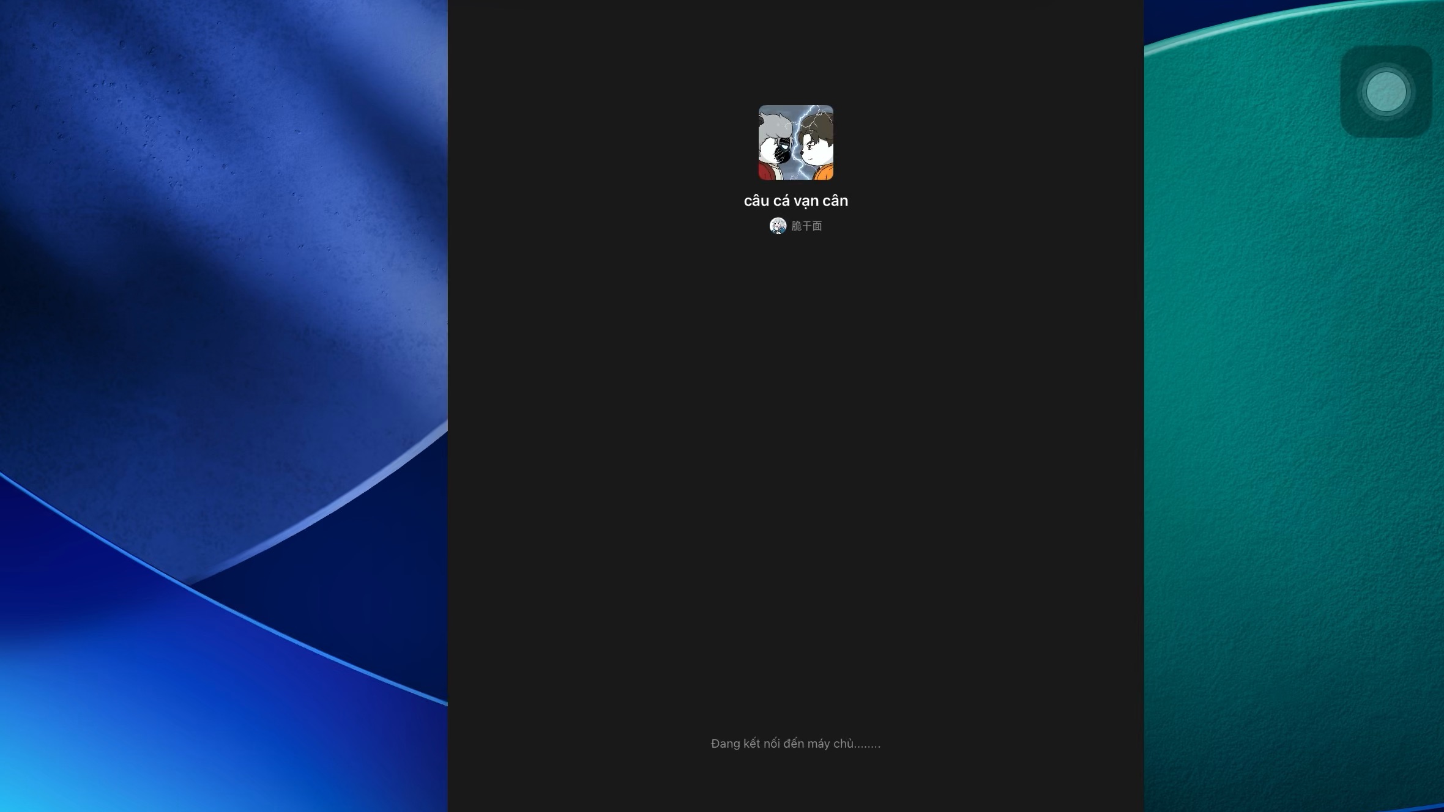Open the 脆干面 developer name link
The image size is (1444, 812).
click(x=806, y=226)
